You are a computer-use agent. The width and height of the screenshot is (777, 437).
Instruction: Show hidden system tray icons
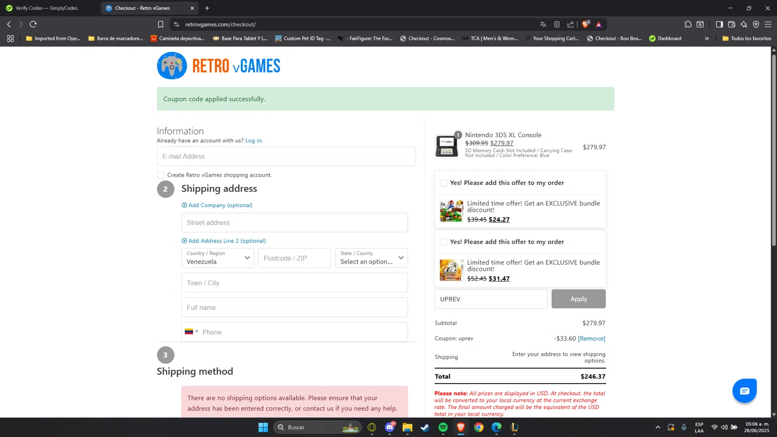click(x=658, y=427)
